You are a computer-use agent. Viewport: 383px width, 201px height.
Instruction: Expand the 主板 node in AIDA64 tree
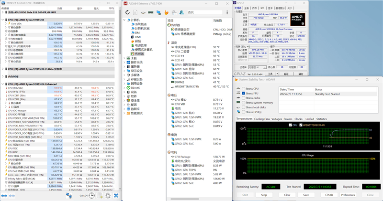[x=124, y=58]
